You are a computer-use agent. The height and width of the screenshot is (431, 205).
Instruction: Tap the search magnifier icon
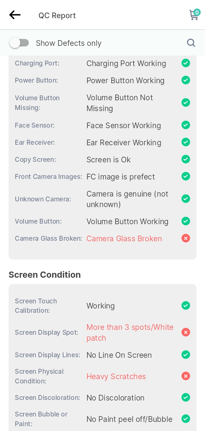(191, 43)
